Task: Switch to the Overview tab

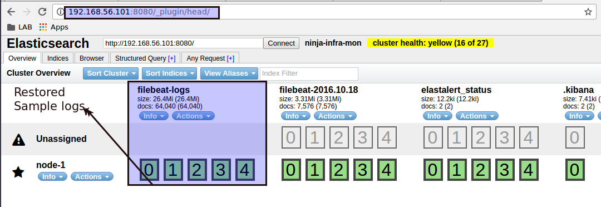Action: tap(22, 58)
